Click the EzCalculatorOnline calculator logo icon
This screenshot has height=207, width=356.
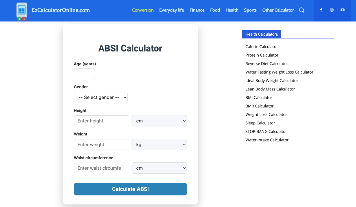[x=22, y=11]
